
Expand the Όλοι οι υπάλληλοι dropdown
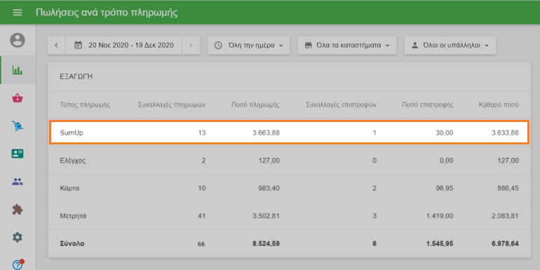[x=450, y=45]
